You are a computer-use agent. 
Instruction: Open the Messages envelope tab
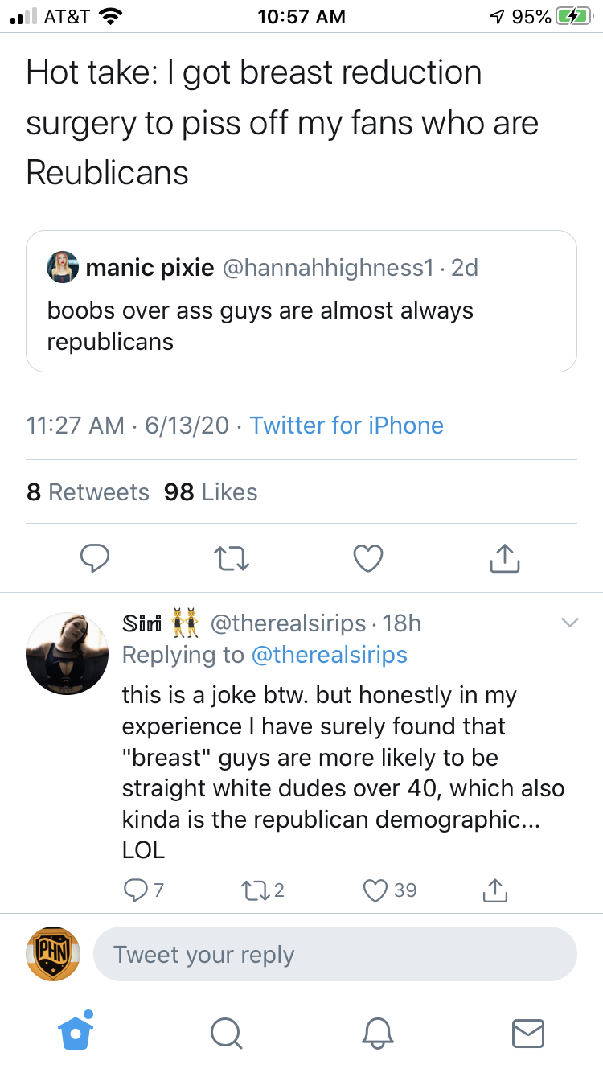528,1033
